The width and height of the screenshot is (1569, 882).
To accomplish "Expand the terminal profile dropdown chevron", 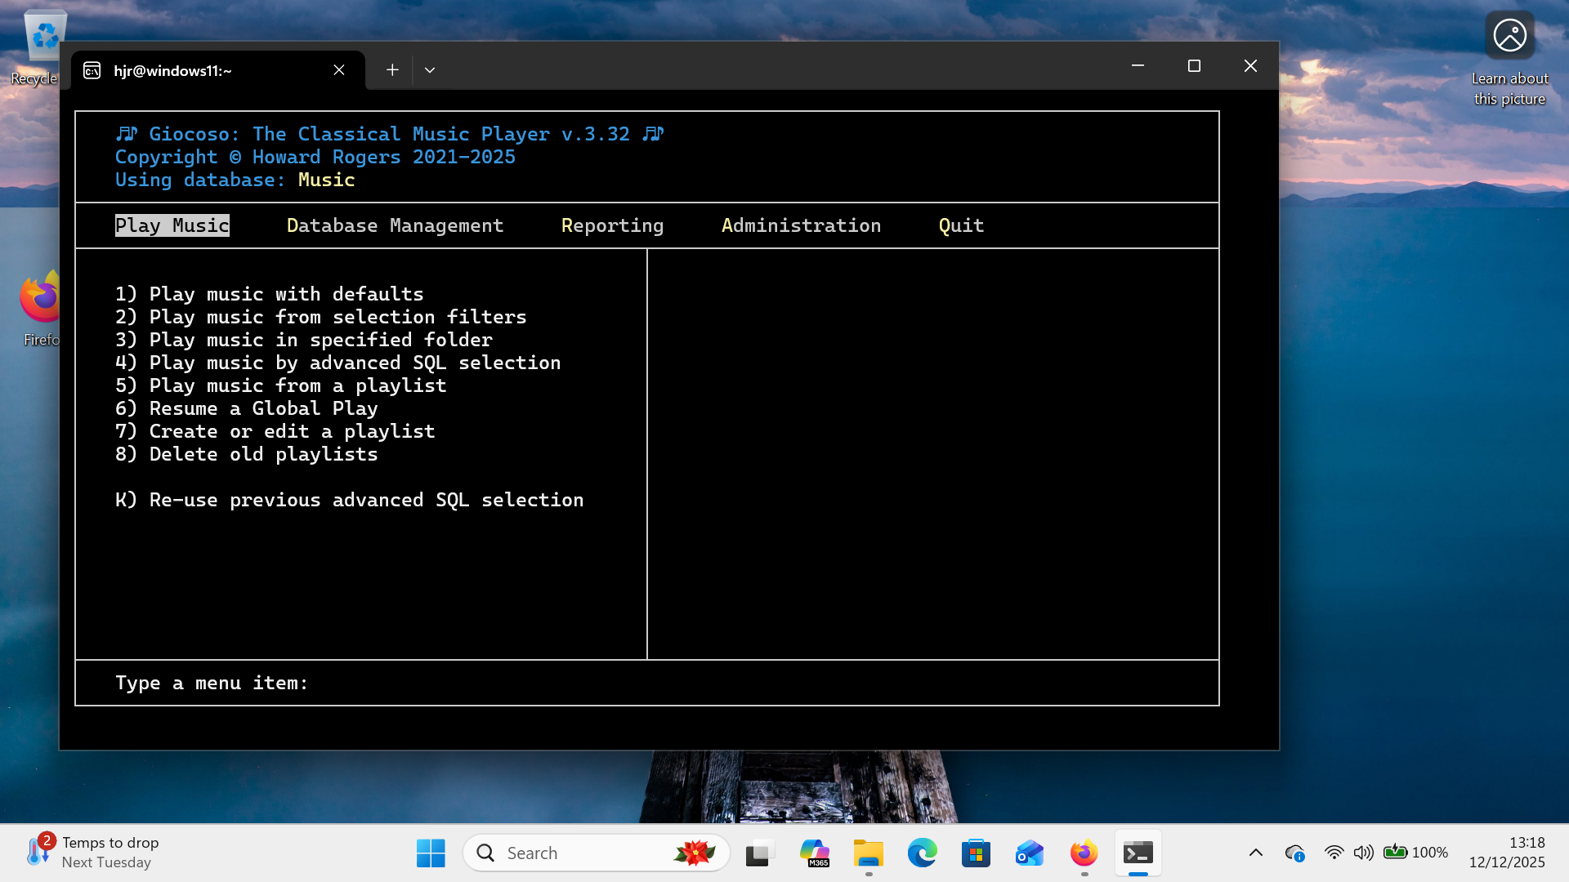I will (x=430, y=70).
